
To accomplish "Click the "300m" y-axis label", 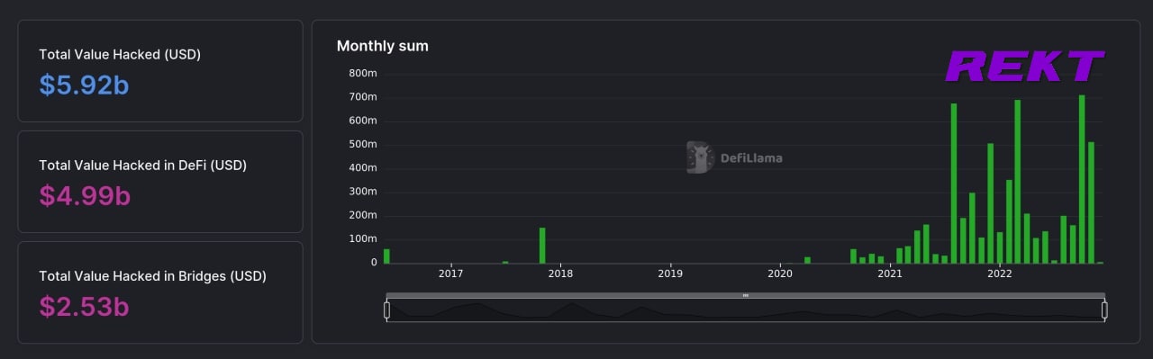I will 362,192.
